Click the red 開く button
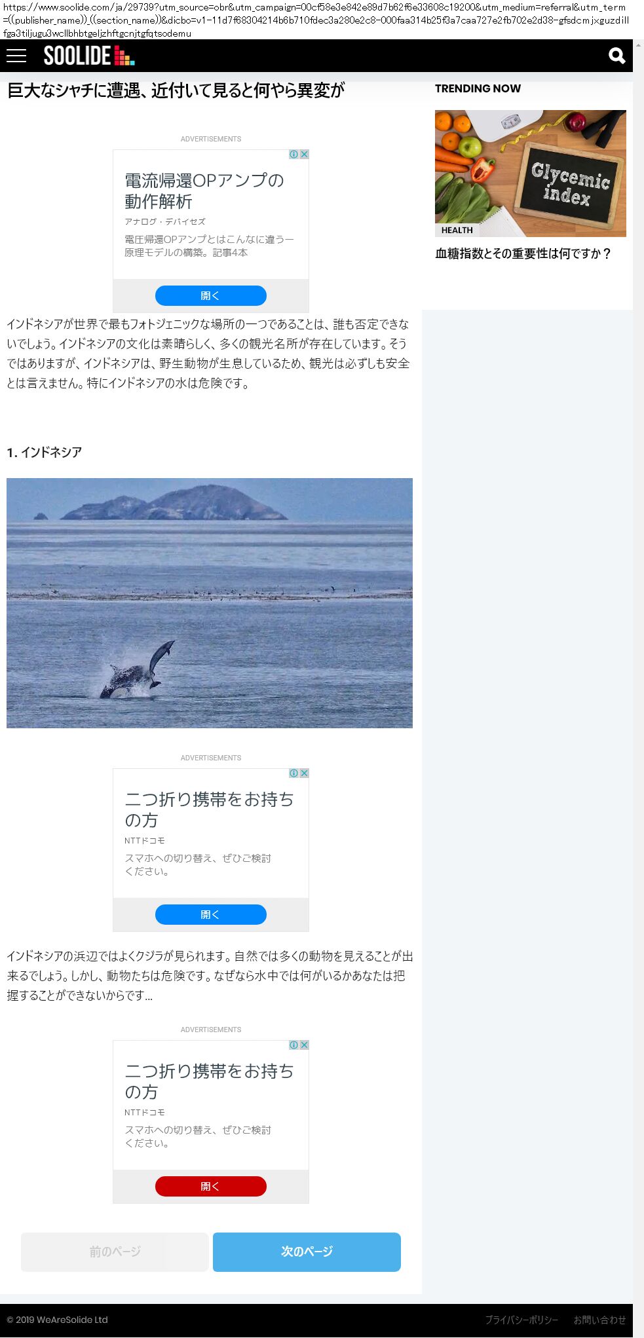 pyautogui.click(x=211, y=1186)
